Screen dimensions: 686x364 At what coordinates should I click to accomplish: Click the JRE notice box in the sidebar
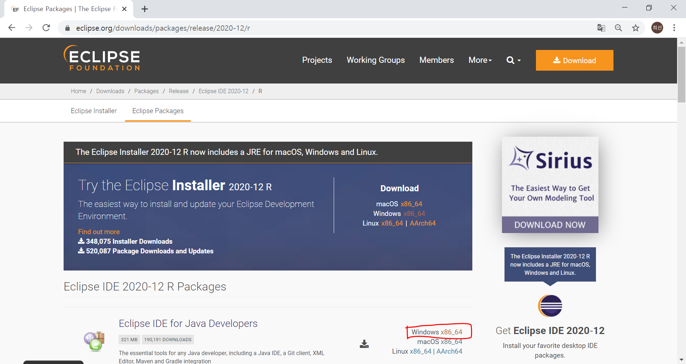pos(550,264)
